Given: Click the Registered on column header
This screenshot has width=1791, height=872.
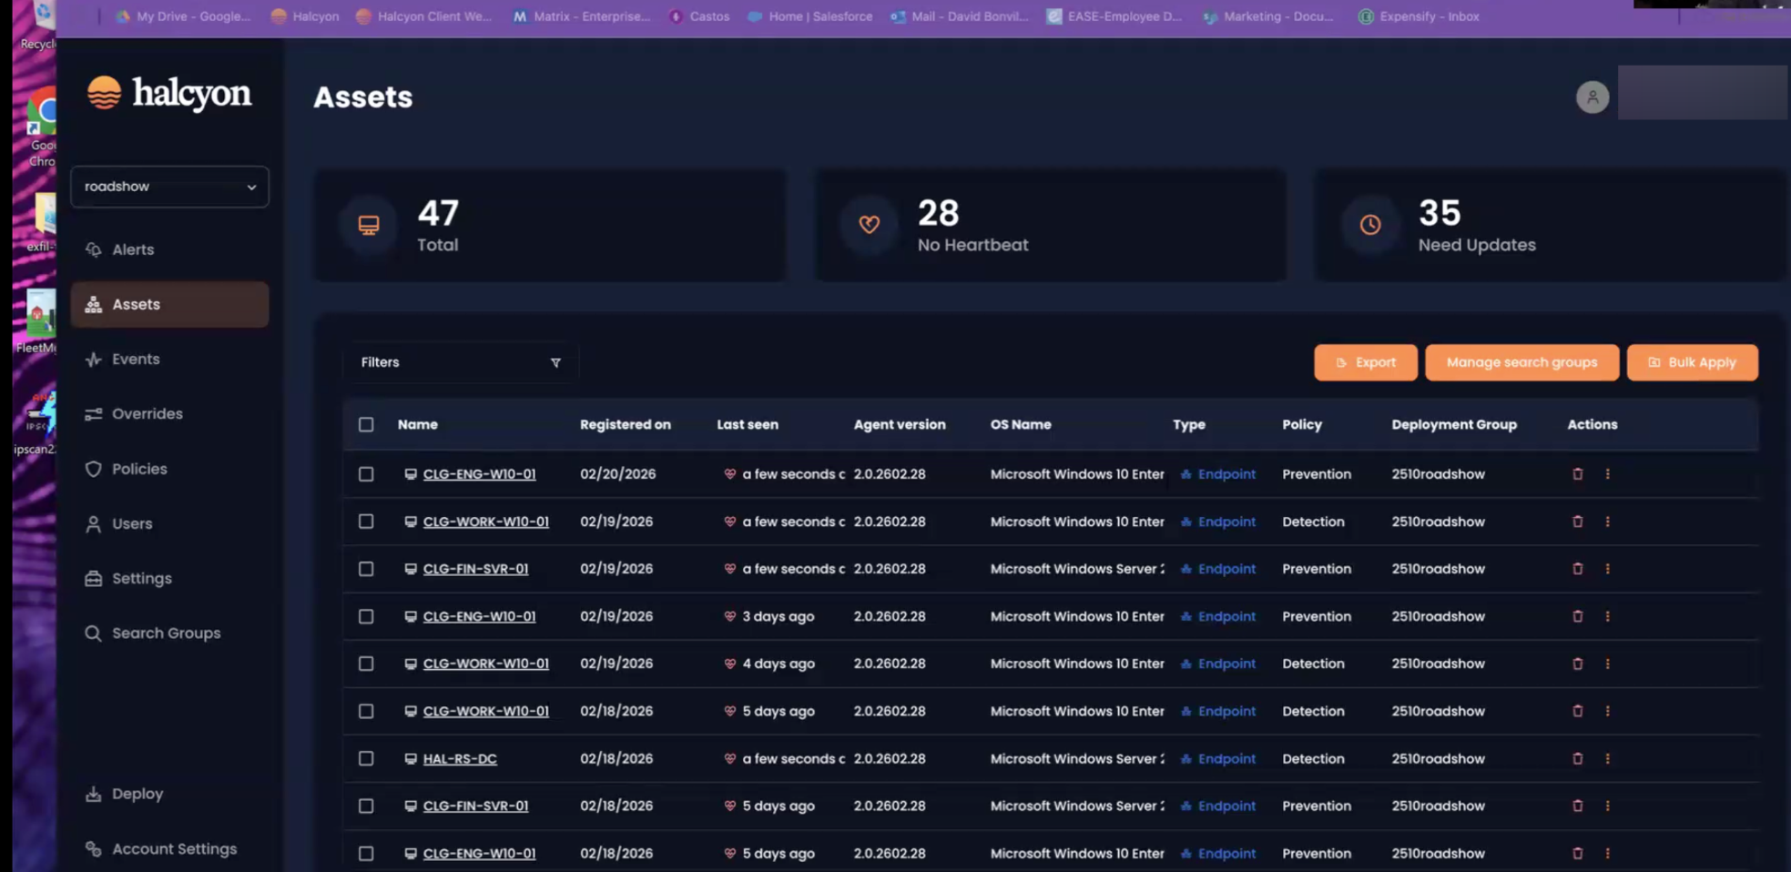Looking at the screenshot, I should point(626,424).
